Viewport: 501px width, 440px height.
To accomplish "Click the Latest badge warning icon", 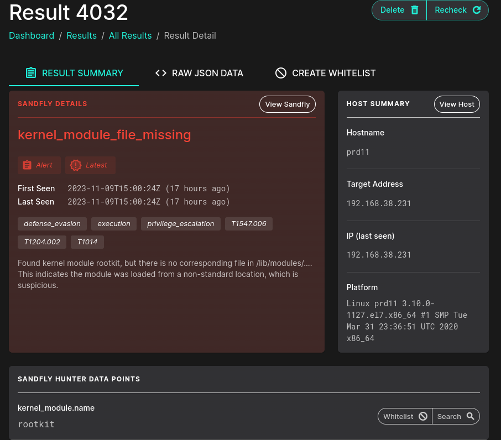I will (x=76, y=165).
